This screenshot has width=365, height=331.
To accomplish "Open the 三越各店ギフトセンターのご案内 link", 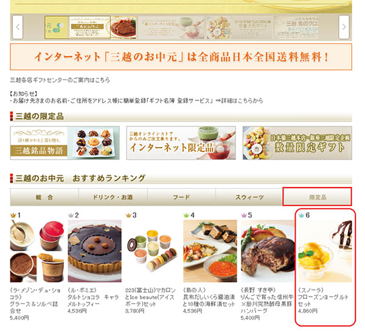I will point(60,80).
